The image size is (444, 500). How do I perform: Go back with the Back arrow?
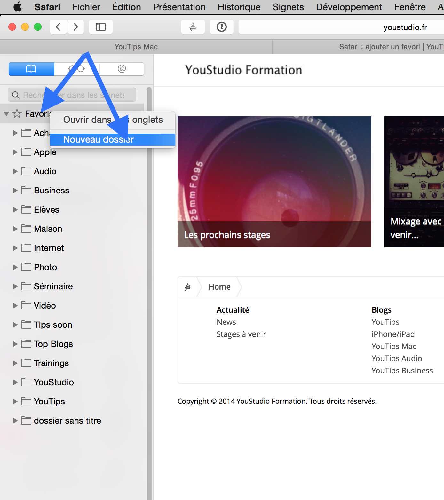58,27
